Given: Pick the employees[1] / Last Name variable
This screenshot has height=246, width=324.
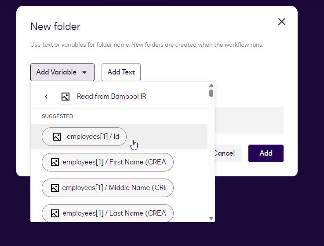Looking at the screenshot, I should pos(114,213).
